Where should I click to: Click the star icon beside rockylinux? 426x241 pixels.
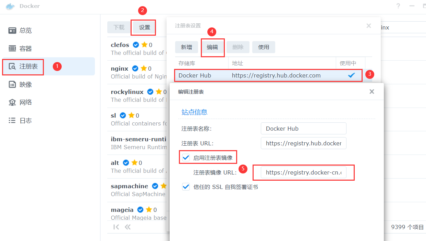coord(159,92)
